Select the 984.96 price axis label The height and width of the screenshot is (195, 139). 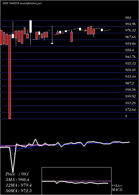(x=130, y=24)
